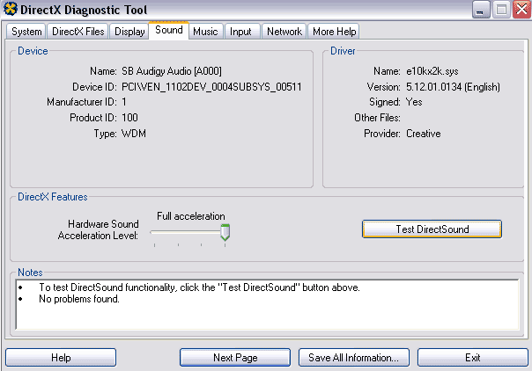Go to the Input tab

(x=242, y=32)
